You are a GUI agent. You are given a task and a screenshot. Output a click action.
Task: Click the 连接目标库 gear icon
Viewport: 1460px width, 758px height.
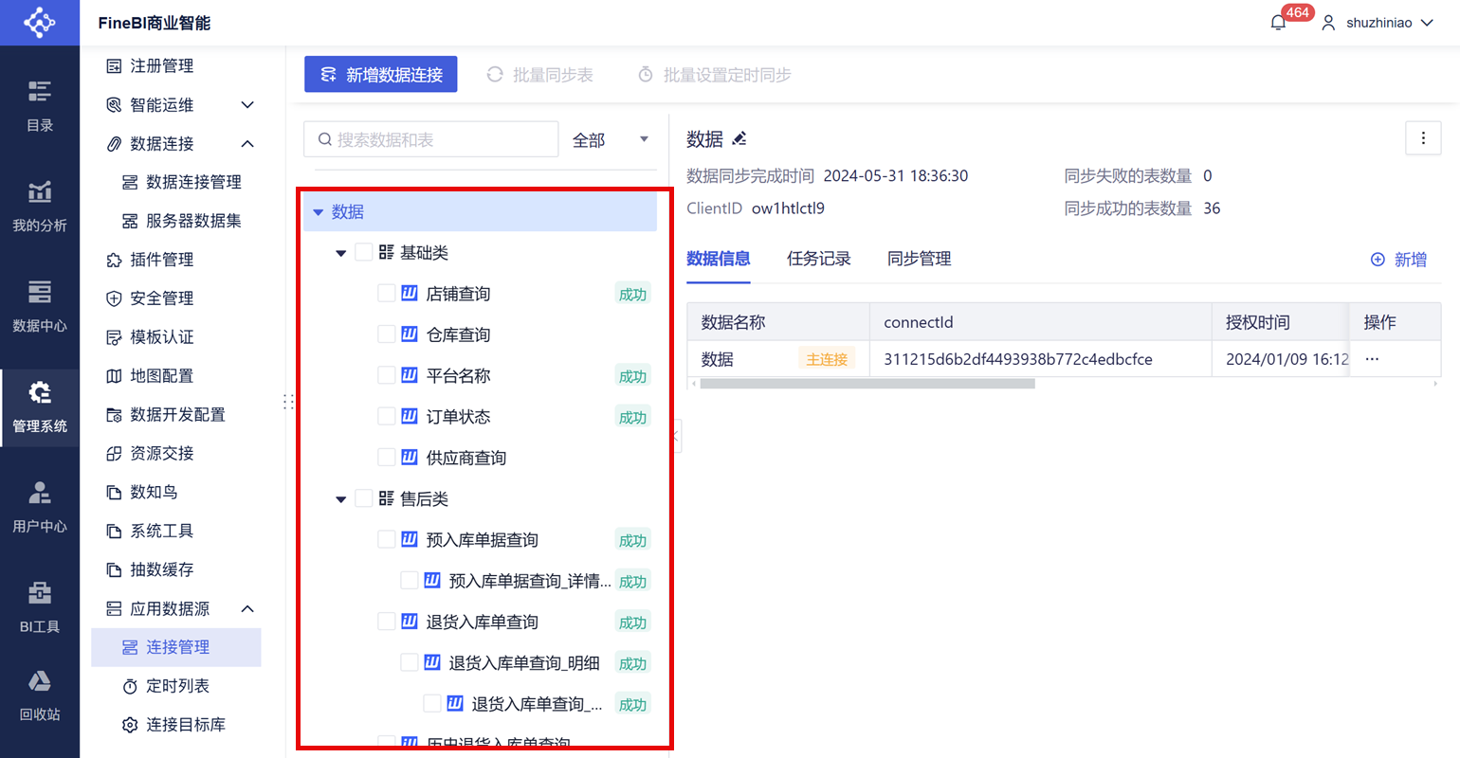pyautogui.click(x=130, y=725)
